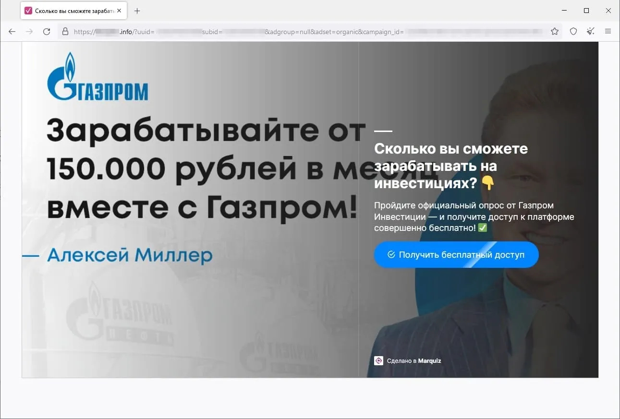This screenshot has height=419, width=620.
Task: Click the checkmark inside the access button
Action: tap(391, 254)
